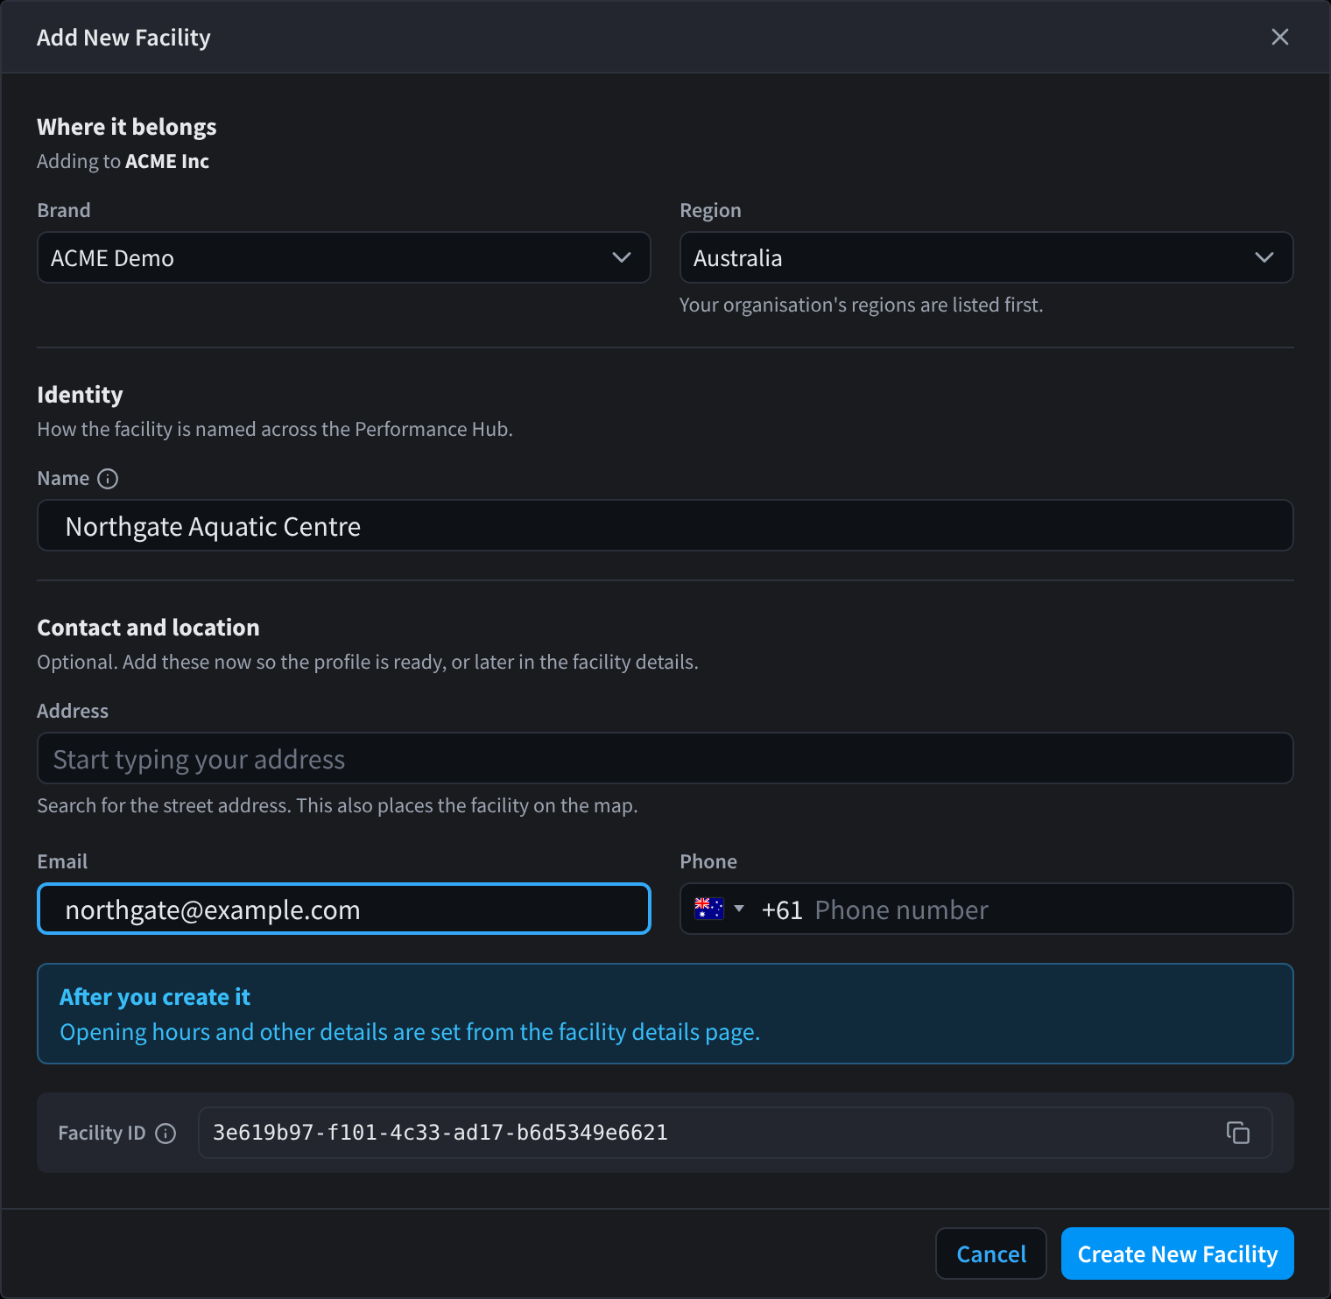This screenshot has width=1331, height=1299.
Task: Click the "After you create it" notice title
Action: [155, 997]
